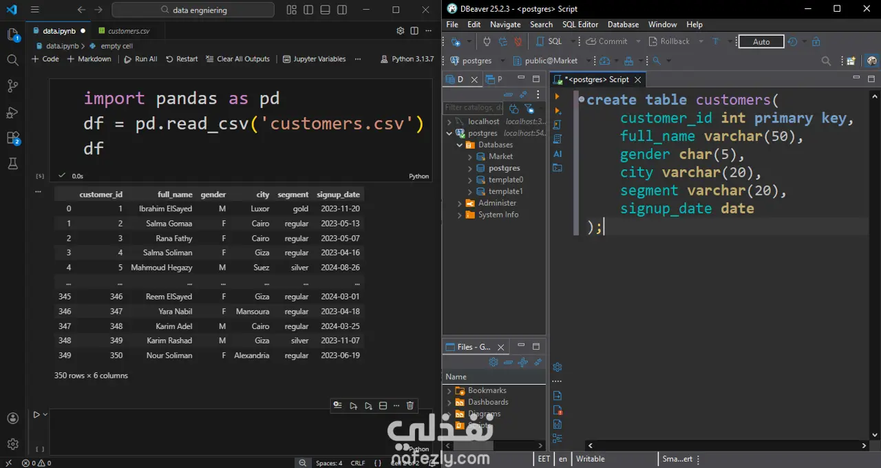Viewport: 881px width, 468px height.
Task: Click the Customize Layout icon in VS Code
Action: 292,10
